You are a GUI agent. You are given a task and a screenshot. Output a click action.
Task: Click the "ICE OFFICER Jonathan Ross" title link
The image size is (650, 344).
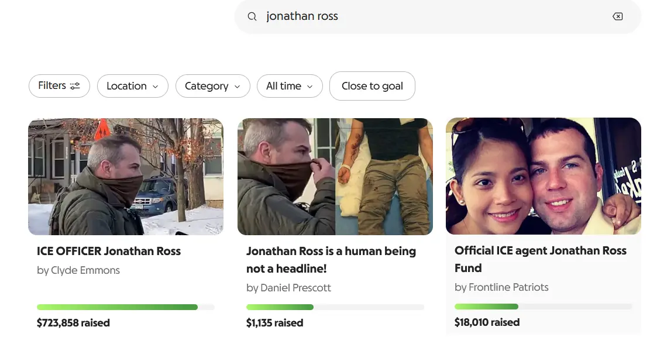[x=109, y=252]
